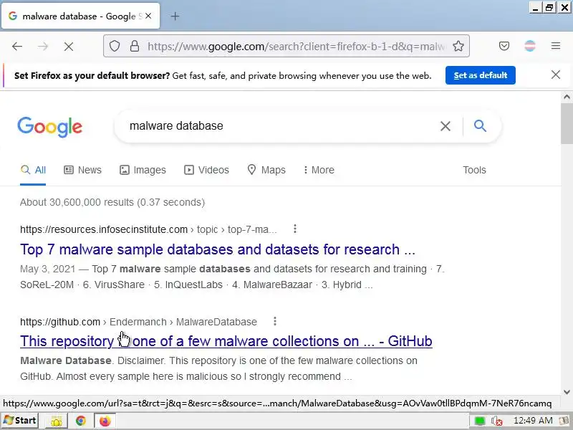Image resolution: width=573 pixels, height=430 pixels.
Task: Click the Set as default button
Action: click(480, 75)
